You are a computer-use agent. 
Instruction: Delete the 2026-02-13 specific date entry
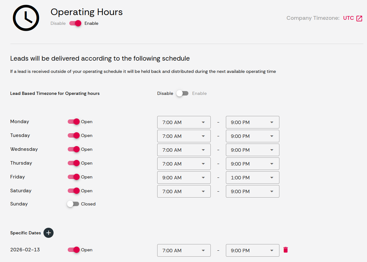(x=285, y=249)
